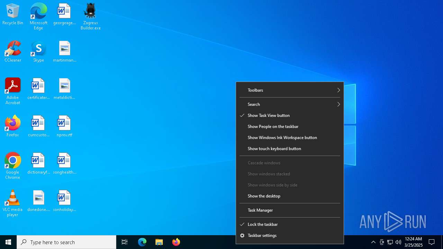Click the Task View taskbar button

(125, 242)
